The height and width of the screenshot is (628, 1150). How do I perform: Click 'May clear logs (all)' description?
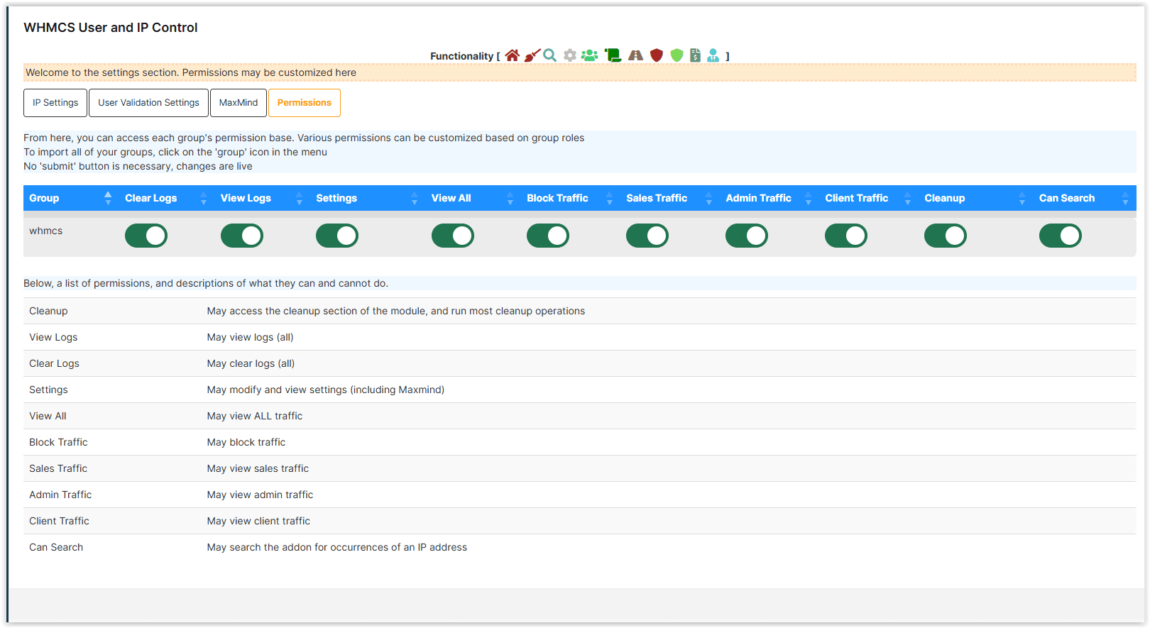click(251, 363)
